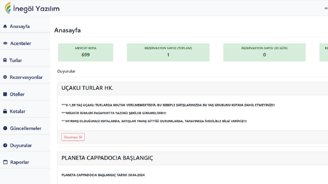Click the Duyurular section label above announcements

(x=66, y=71)
